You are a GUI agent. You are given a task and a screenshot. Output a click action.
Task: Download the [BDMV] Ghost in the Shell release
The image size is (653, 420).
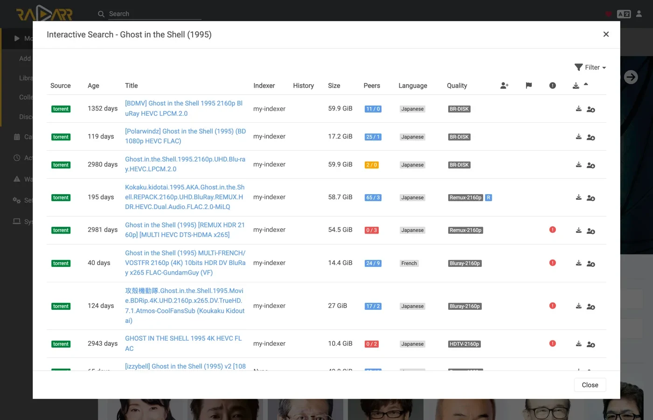coord(578,109)
